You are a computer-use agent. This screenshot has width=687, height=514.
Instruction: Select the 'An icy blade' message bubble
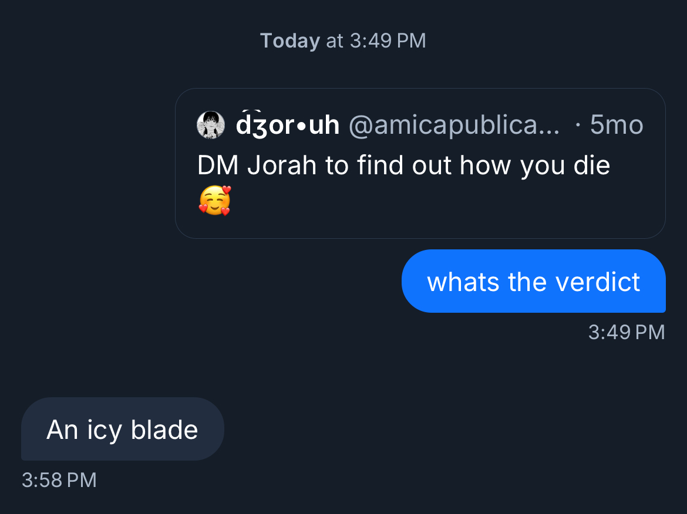tap(122, 430)
